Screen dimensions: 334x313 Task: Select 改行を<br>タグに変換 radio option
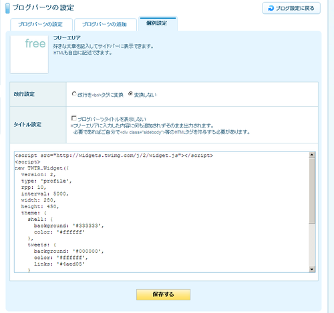74,94
